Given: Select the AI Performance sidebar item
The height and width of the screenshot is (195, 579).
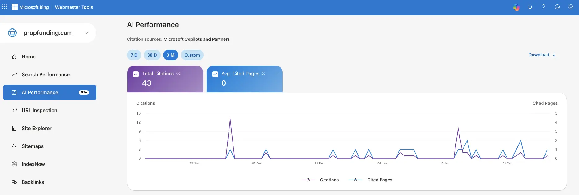Looking at the screenshot, I should pyautogui.click(x=50, y=92).
